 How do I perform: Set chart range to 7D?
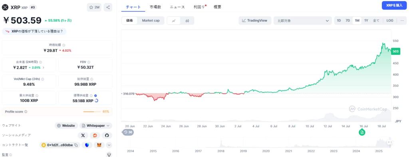pos(348,21)
